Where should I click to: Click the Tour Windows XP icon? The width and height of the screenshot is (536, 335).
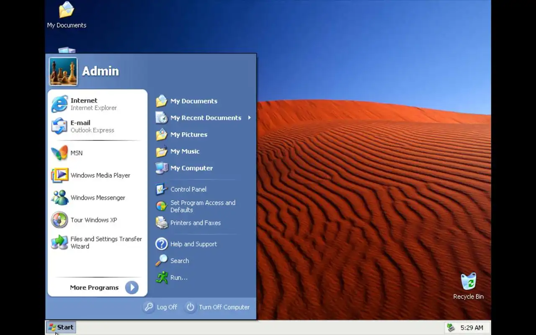point(59,220)
